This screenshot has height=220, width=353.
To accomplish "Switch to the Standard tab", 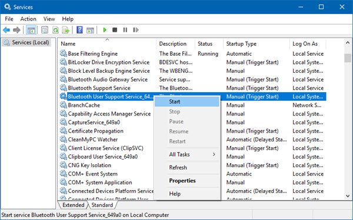I will [x=102, y=205].
